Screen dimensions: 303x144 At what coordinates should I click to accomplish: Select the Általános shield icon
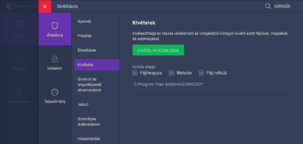[55, 26]
